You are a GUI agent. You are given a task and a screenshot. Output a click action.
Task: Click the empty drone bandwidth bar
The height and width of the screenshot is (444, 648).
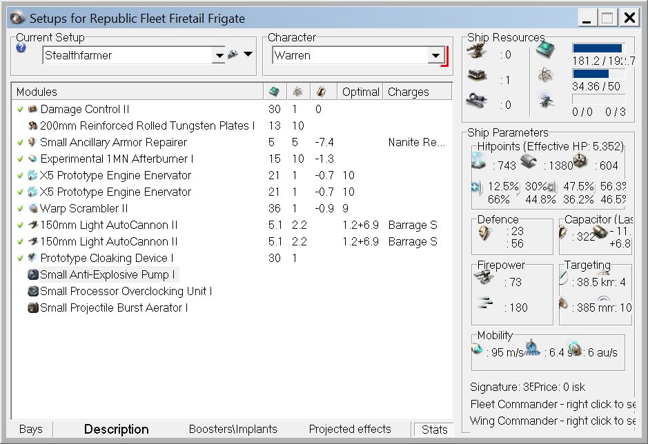point(599,99)
